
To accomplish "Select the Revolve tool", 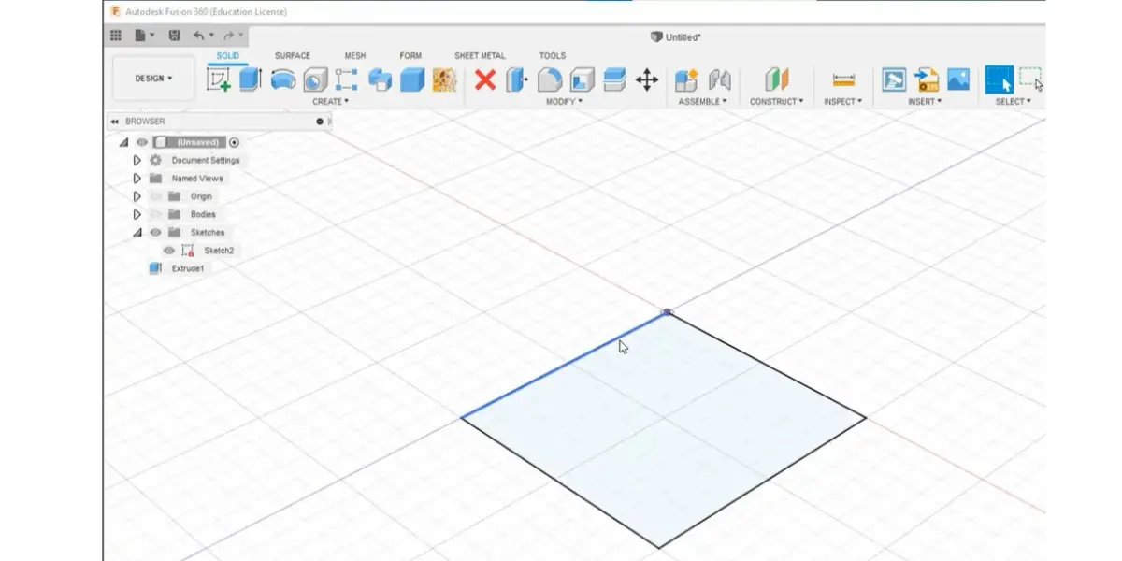I will [283, 79].
